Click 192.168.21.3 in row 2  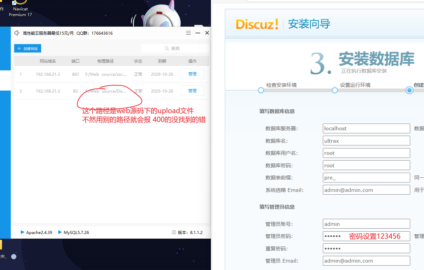(x=48, y=91)
